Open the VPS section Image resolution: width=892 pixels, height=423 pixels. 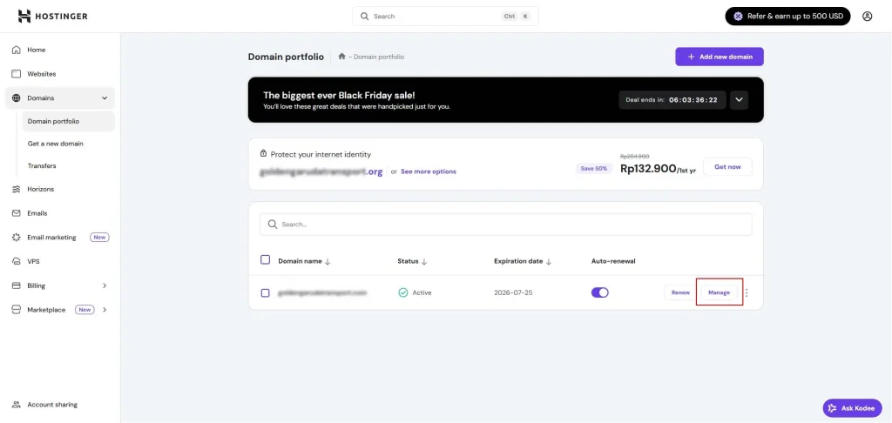click(x=33, y=261)
